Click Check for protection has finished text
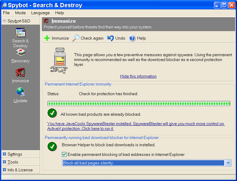Screen dimensions: 237x181 click(108, 94)
